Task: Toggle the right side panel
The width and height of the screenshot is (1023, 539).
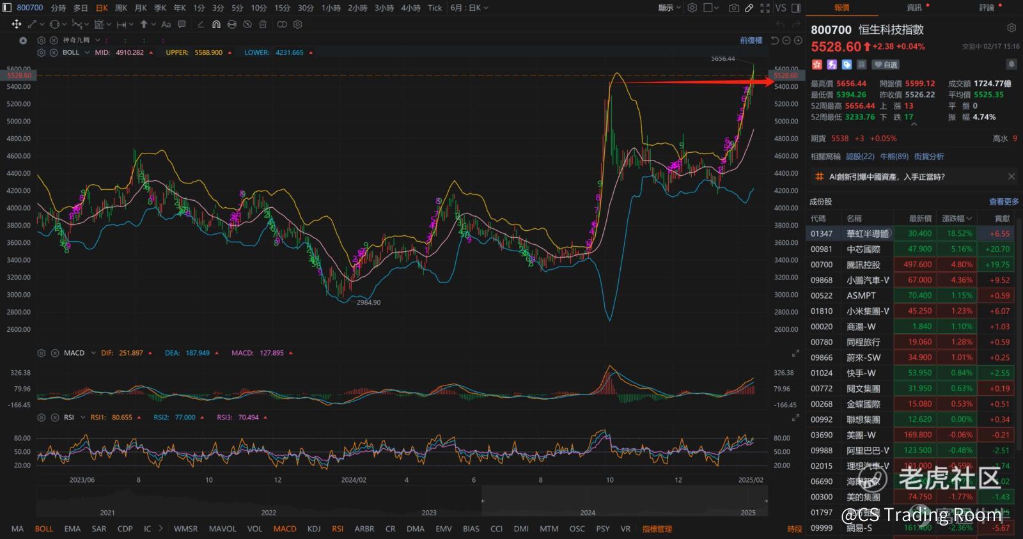Action: click(x=796, y=8)
